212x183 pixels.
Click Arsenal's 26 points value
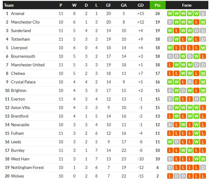tap(157, 13)
